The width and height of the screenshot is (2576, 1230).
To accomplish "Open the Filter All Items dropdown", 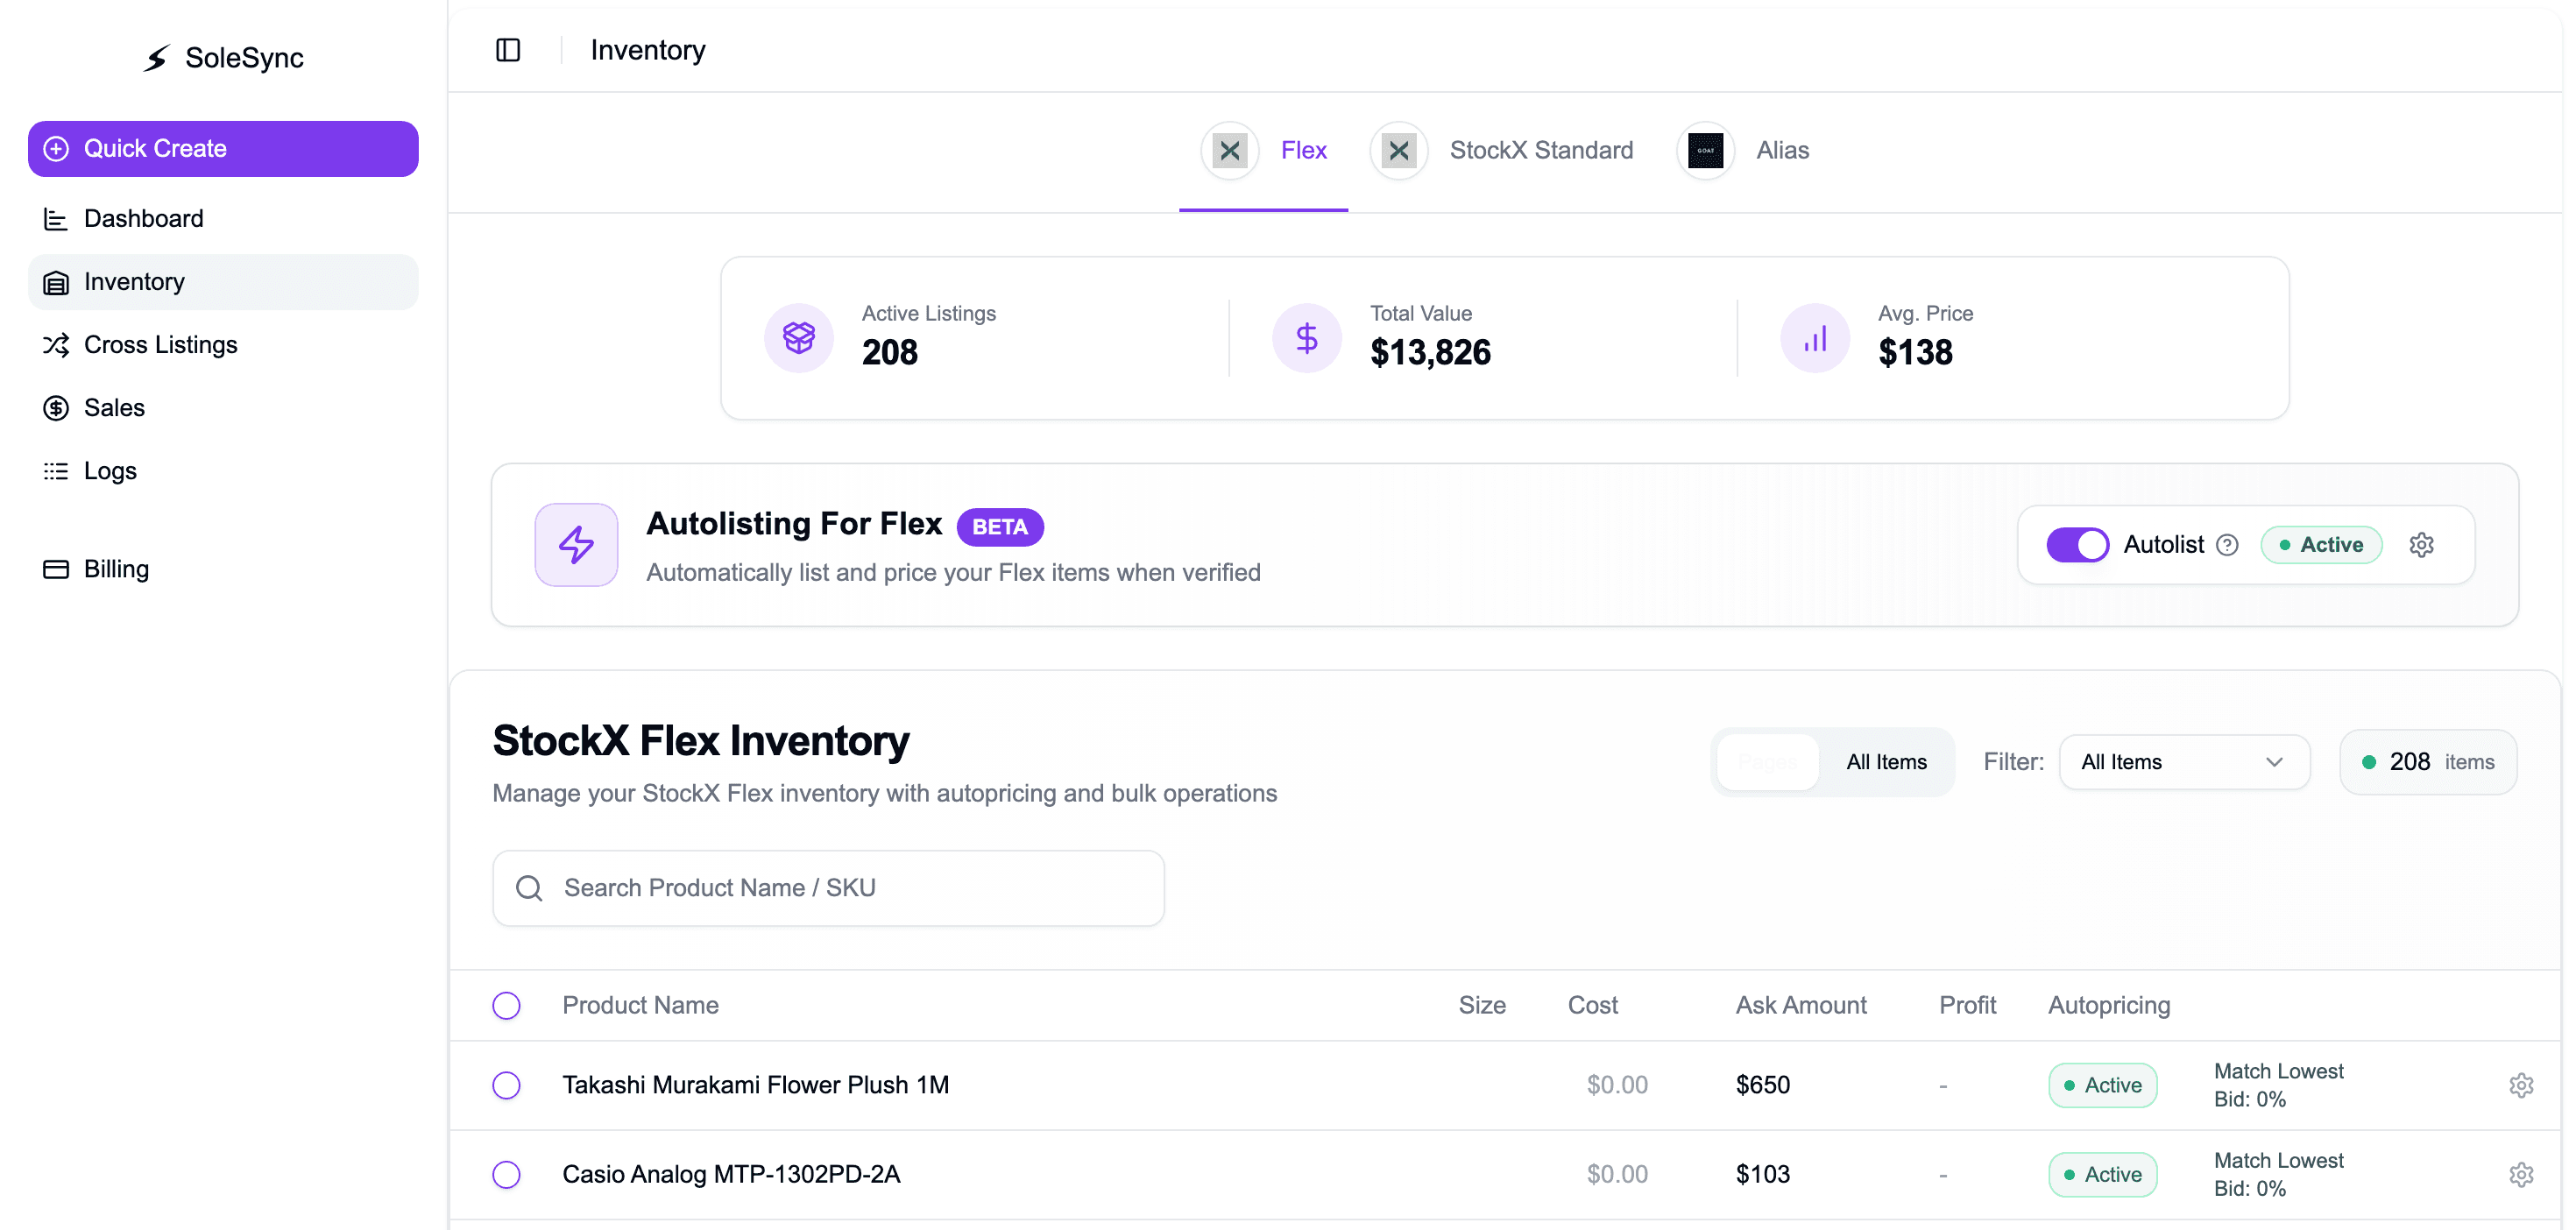I will pos(2184,762).
